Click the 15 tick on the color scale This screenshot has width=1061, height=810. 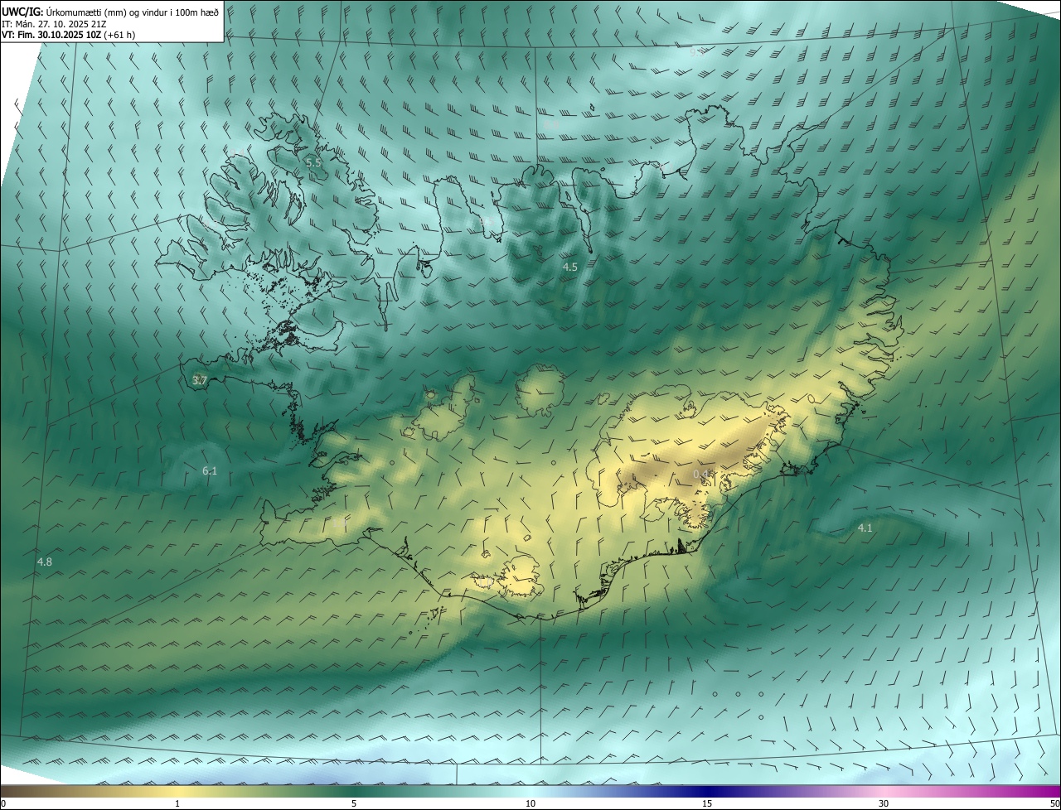click(707, 803)
